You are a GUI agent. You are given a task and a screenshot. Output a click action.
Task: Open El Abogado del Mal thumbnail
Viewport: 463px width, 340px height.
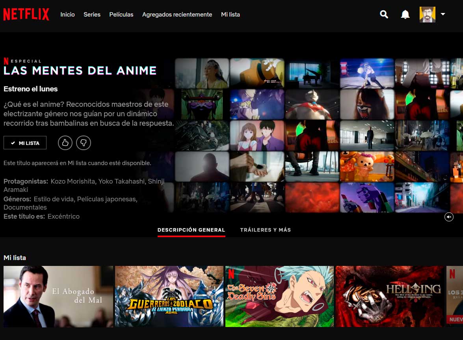58,296
